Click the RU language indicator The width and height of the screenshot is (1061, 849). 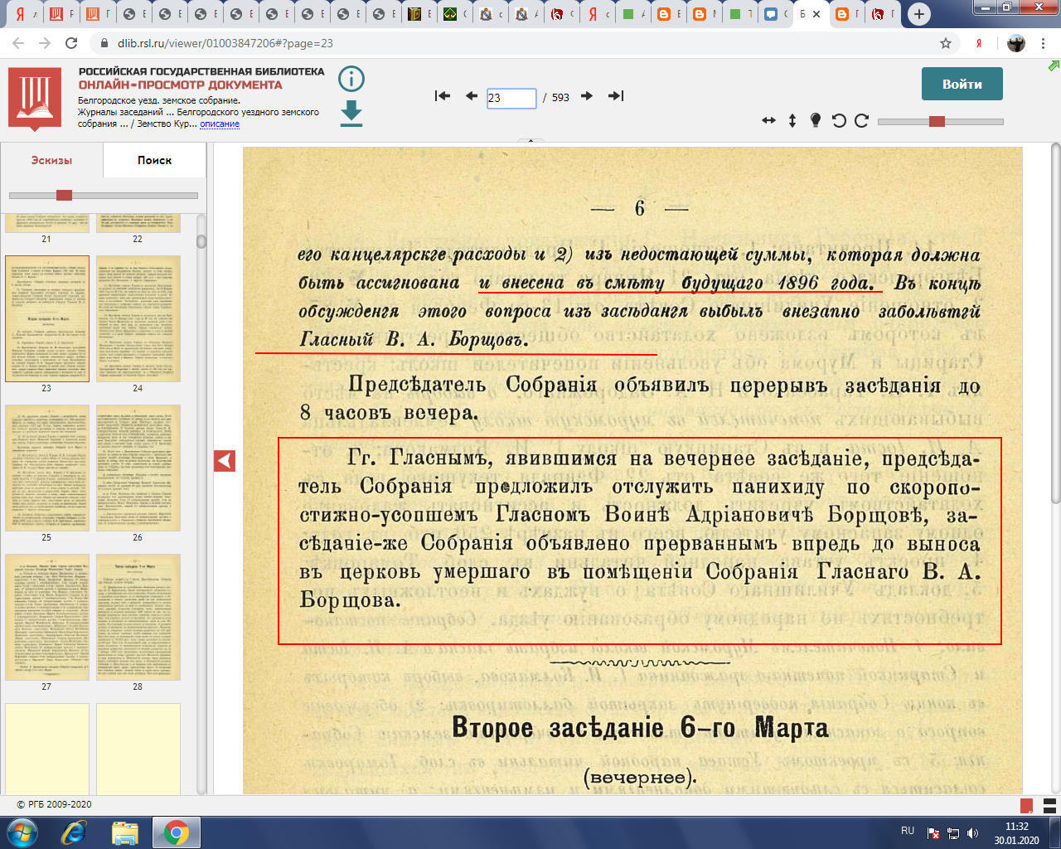908,831
